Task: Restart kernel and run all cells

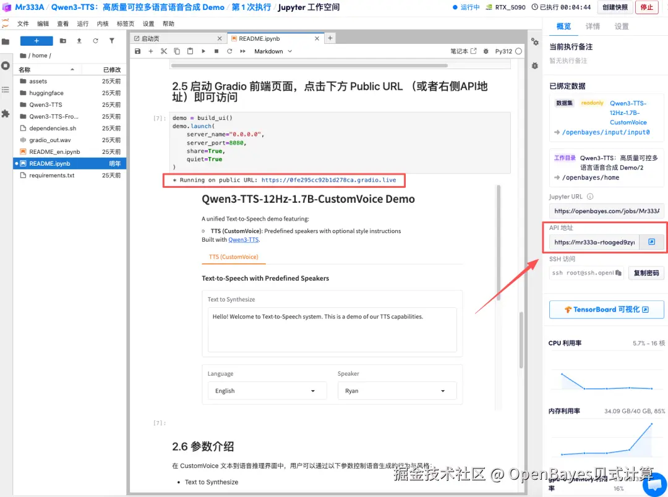Action: (242, 51)
